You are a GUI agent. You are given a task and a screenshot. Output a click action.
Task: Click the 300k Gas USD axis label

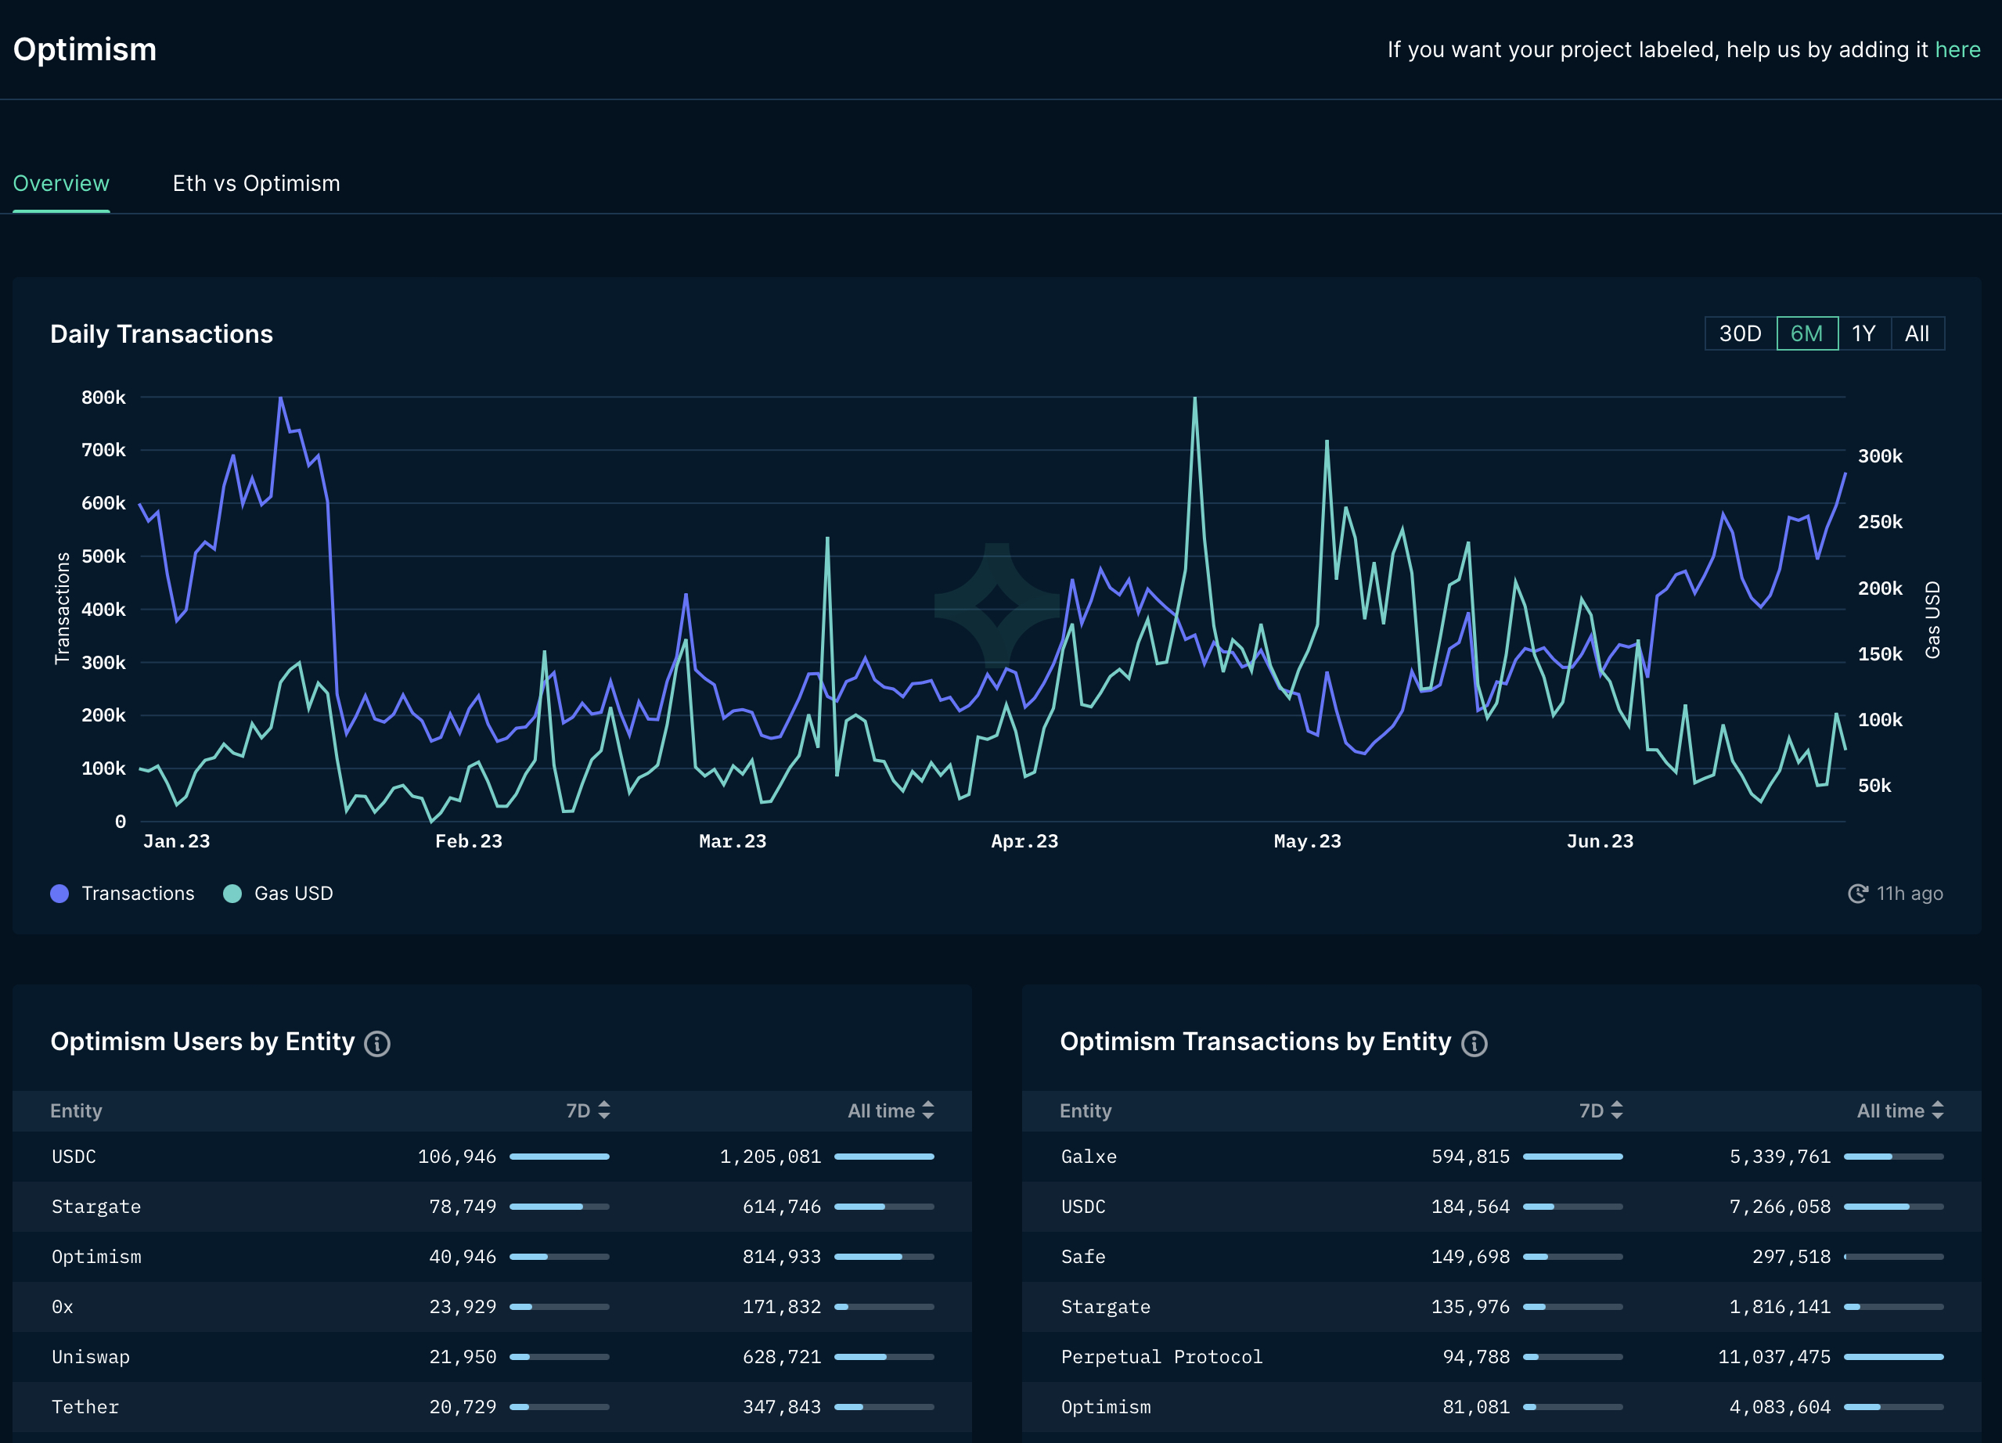[x=1880, y=456]
